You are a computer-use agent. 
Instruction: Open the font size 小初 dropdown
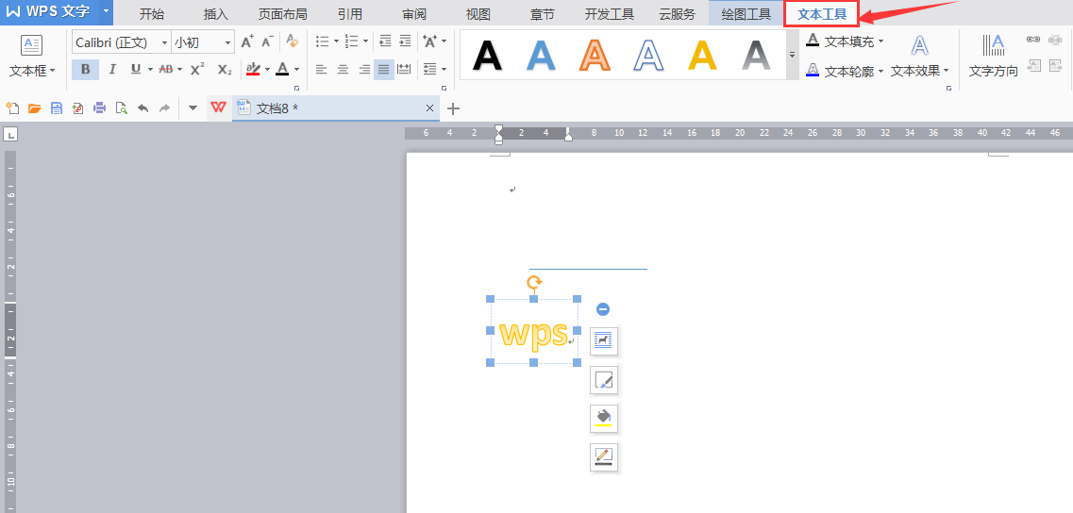tap(227, 42)
